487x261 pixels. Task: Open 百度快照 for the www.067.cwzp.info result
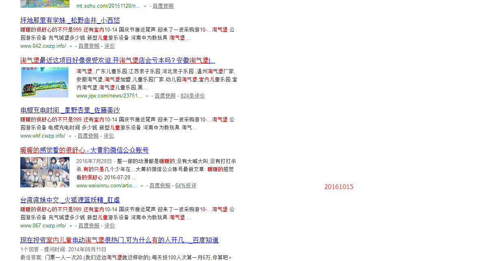click(x=89, y=226)
